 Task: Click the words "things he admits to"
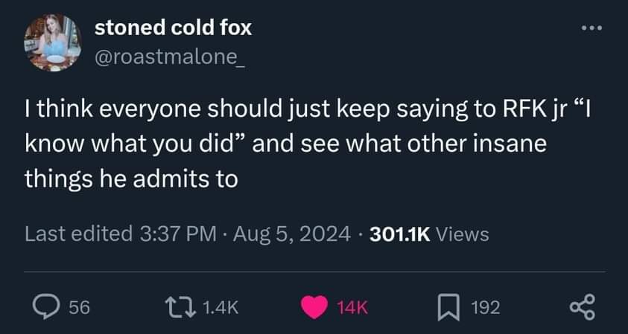coord(131,179)
